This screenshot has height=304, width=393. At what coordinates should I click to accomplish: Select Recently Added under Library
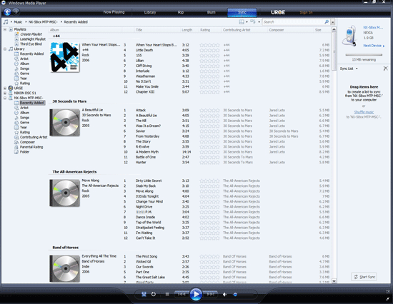point(32,54)
